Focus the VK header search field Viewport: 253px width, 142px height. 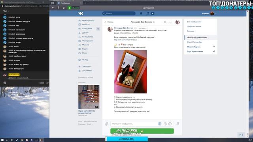(x=119, y=13)
